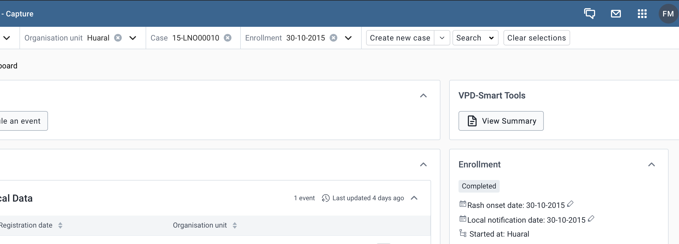The width and height of the screenshot is (679, 244).
Task: Click the calendar icon beside Rash onset date
Action: [x=463, y=204]
